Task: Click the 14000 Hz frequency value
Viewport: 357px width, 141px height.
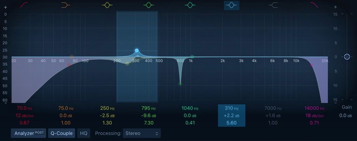Action: click(314, 109)
